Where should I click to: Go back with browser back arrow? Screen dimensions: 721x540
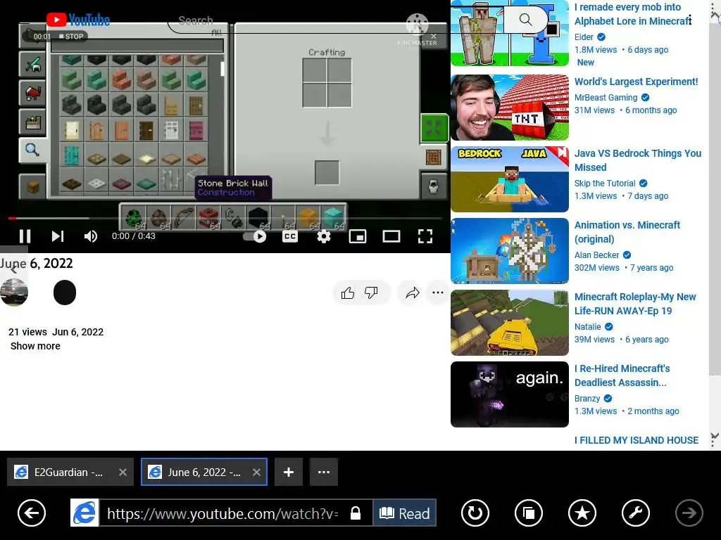31,513
